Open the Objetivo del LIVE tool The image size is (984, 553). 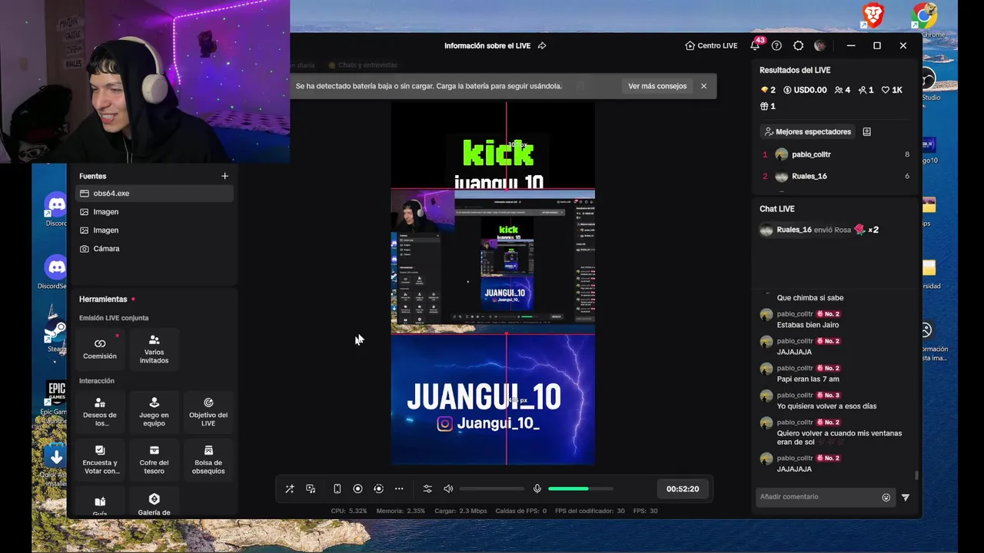(x=208, y=412)
